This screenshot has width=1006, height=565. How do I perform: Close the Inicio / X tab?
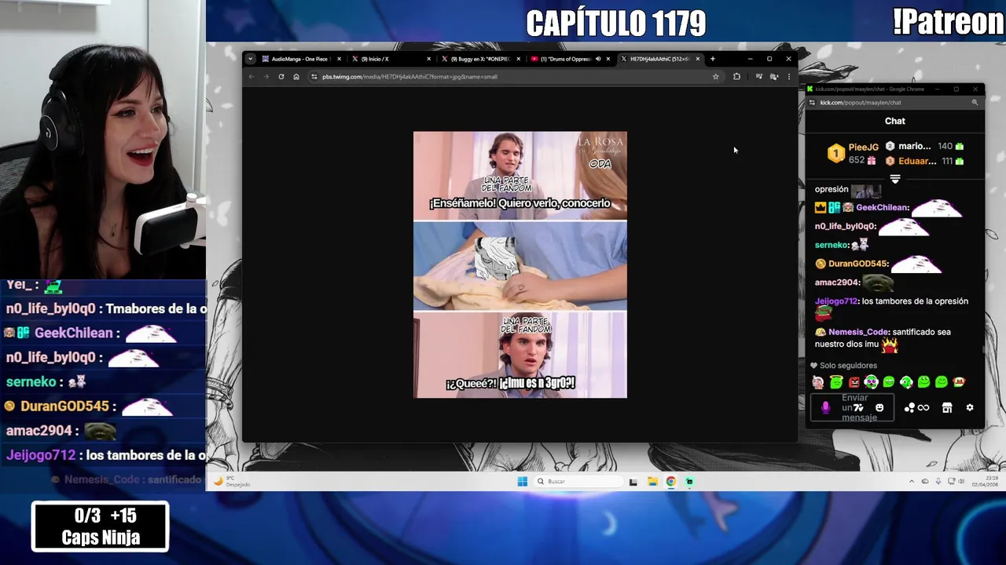[428, 59]
